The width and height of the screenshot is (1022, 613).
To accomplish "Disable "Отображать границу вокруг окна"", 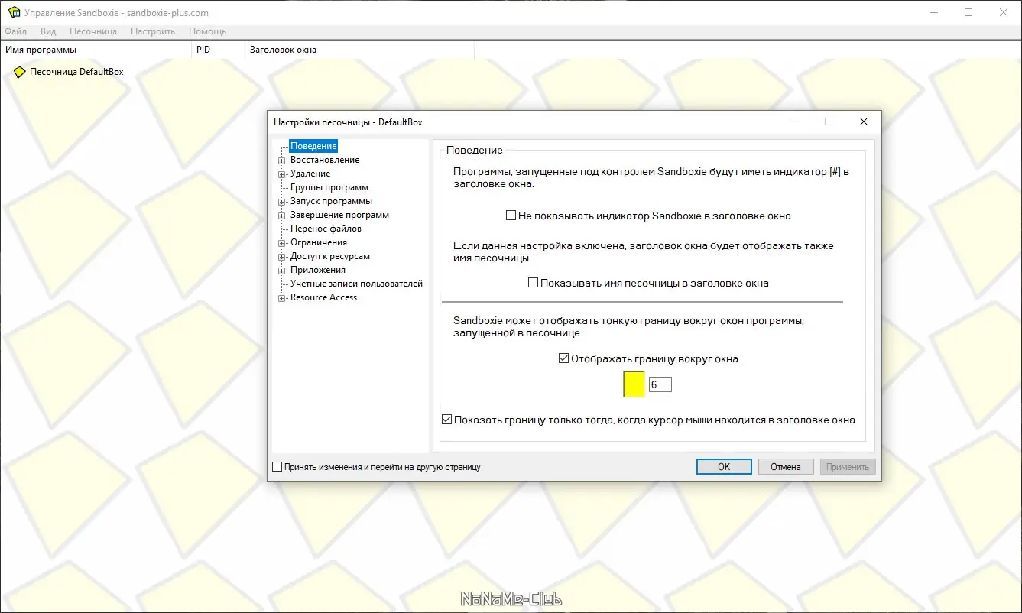I will tap(563, 357).
